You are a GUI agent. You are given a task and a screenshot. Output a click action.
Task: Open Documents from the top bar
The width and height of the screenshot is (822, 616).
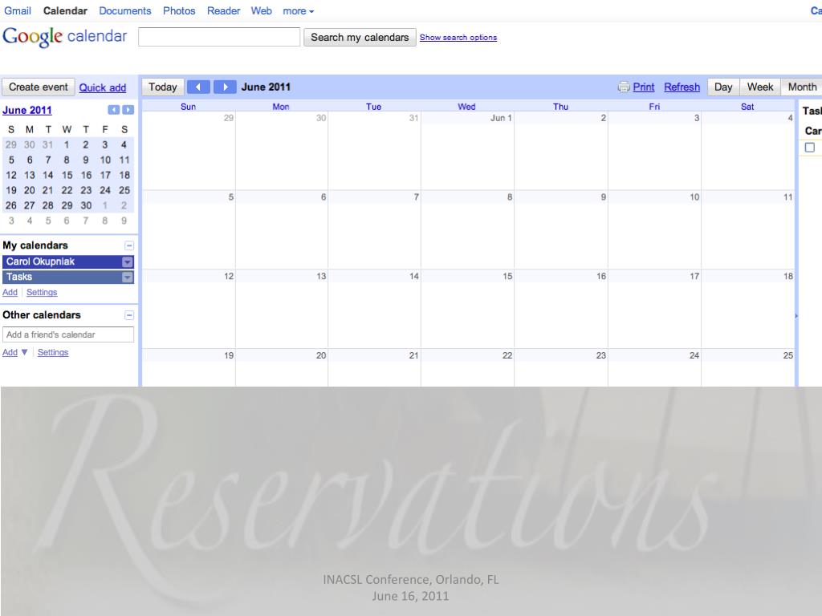coord(124,11)
